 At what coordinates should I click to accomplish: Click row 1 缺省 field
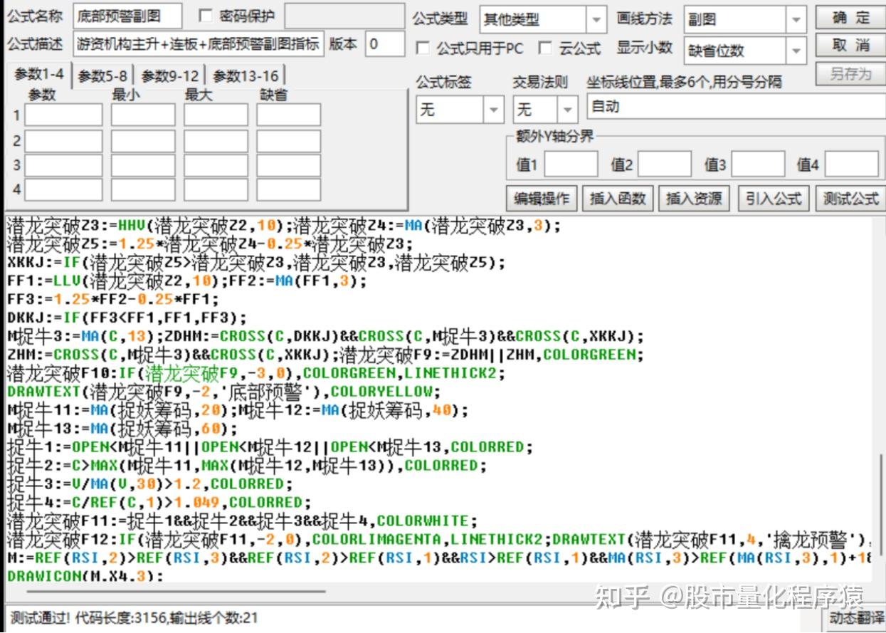click(288, 115)
